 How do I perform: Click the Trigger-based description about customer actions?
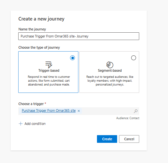pyautogui.click(x=49, y=81)
